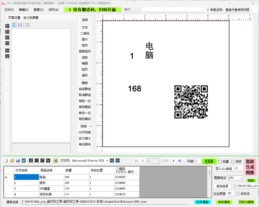Click the copy icon in bottom toolbar
Screen dimensions: 259x207
pos(37,160)
